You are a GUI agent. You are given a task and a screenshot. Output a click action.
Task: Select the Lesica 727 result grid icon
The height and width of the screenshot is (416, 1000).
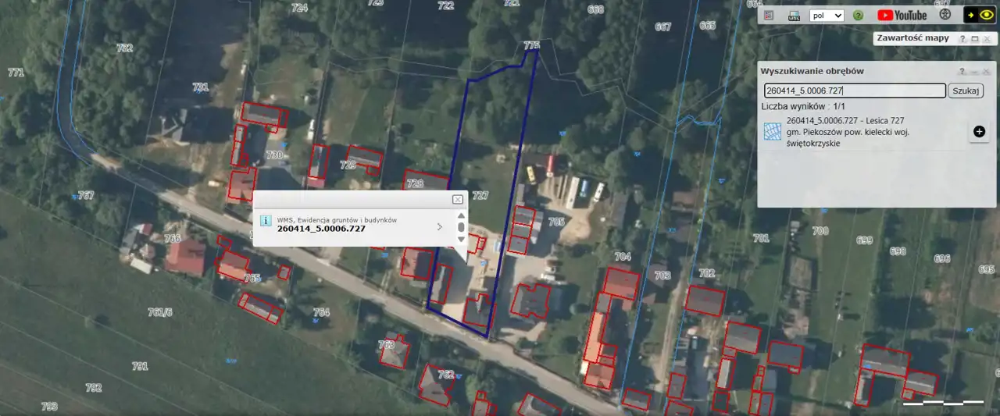coord(773,132)
